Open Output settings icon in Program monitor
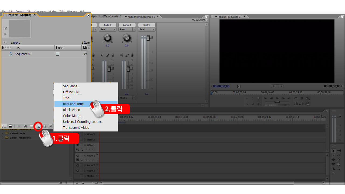This screenshot has height=194, width=345. tap(307, 98)
